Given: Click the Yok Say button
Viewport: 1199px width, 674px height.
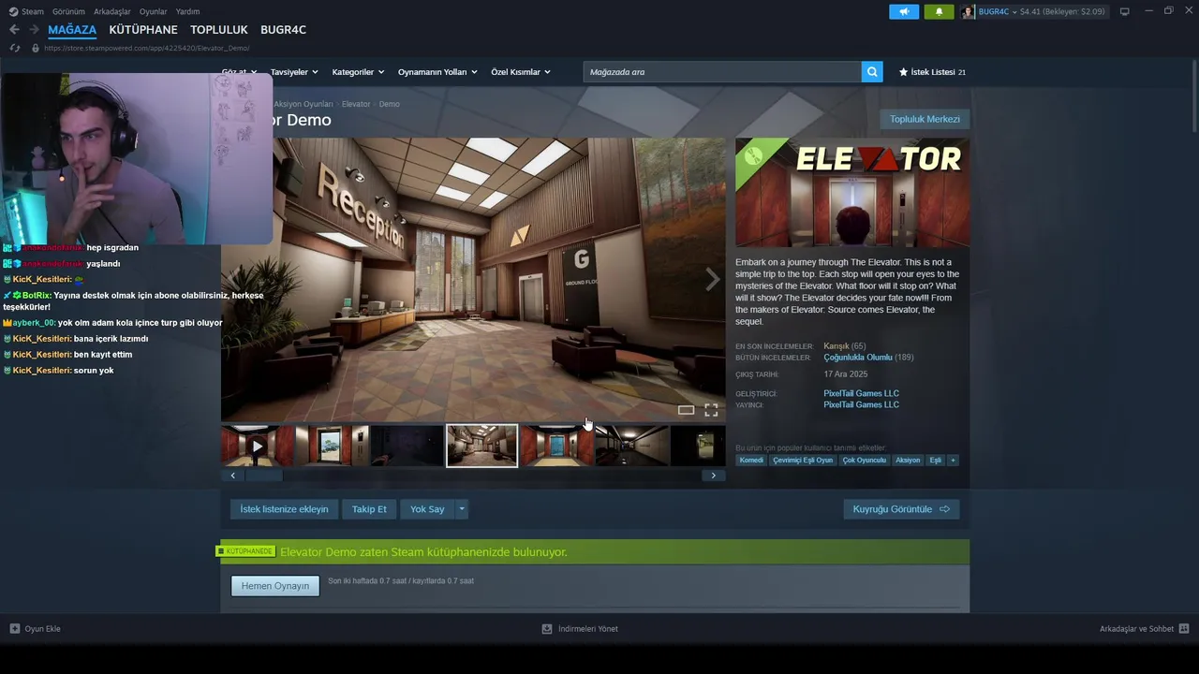Looking at the screenshot, I should click(427, 509).
